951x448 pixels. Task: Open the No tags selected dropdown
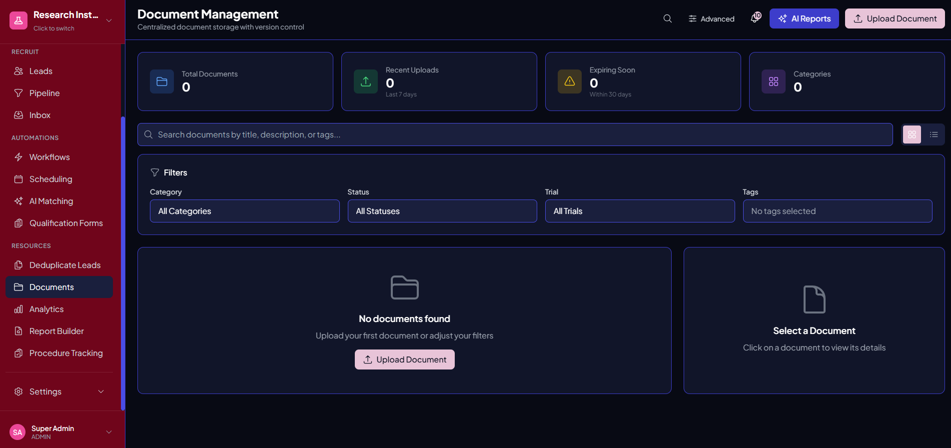point(838,211)
